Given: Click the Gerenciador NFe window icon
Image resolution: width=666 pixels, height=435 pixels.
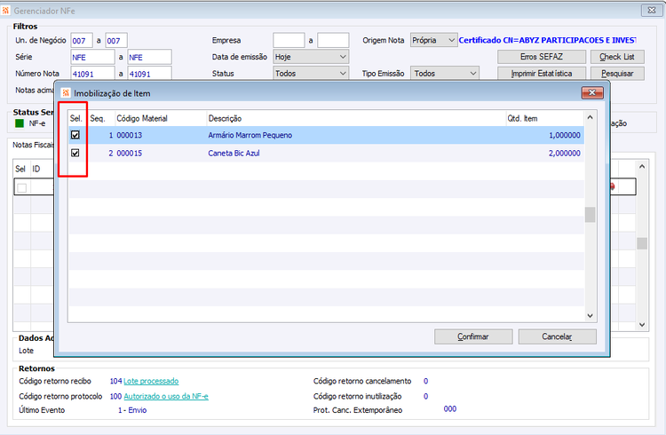Looking at the screenshot, I should (x=5, y=11).
